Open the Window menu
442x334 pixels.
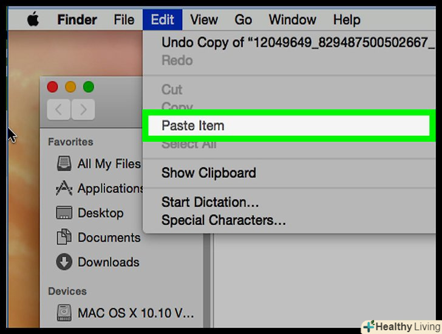pyautogui.click(x=292, y=19)
